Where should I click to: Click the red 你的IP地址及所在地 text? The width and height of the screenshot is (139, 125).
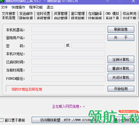27,89
